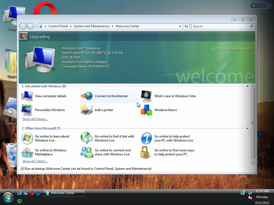Click the Refresh button next to address bar
The width and height of the screenshot is (274, 205).
coord(186,26)
